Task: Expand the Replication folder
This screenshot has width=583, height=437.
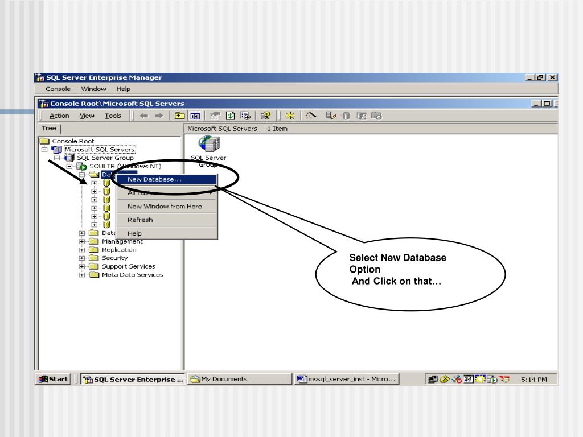Action: coord(82,250)
